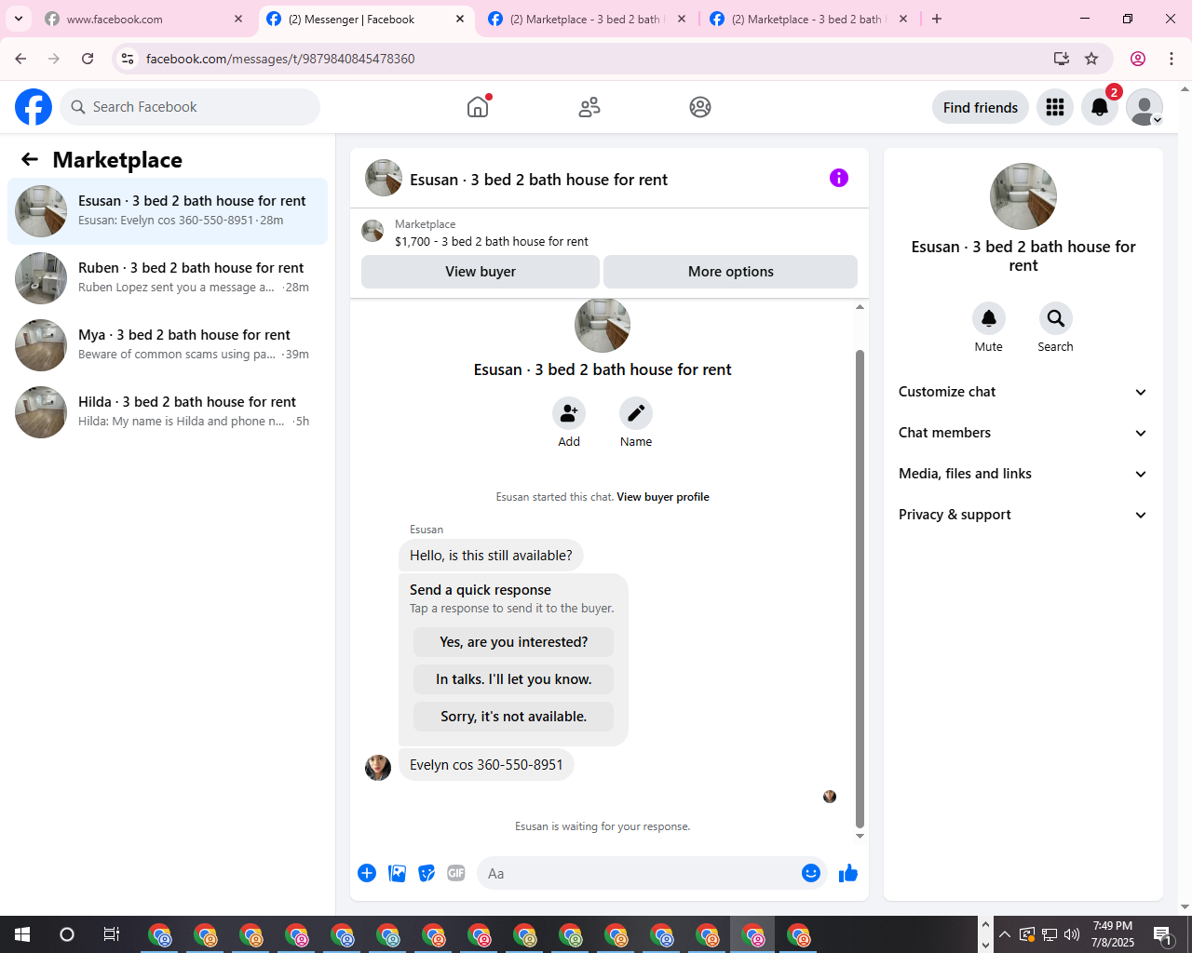
Task: Attach a file with the photo icon
Action: [397, 873]
